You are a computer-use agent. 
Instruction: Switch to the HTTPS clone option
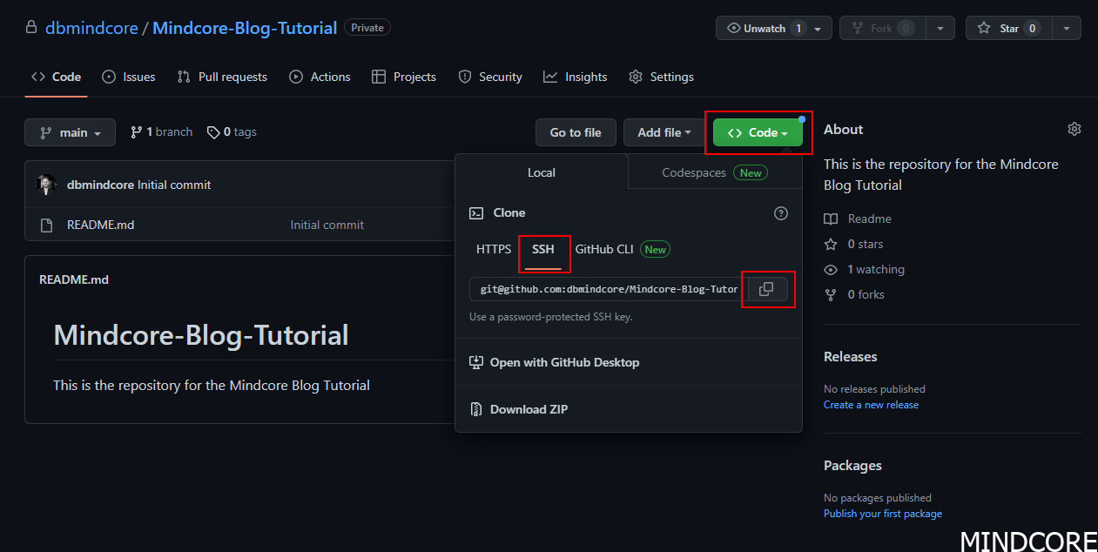point(494,249)
